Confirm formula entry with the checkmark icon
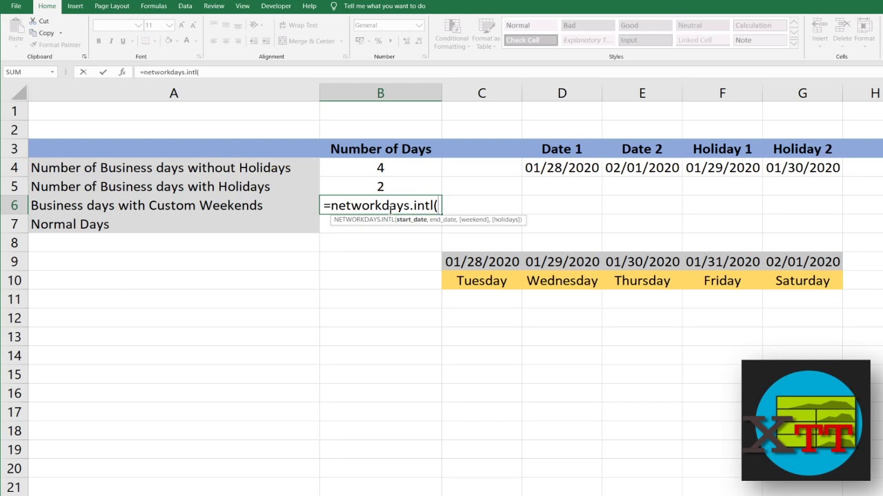The width and height of the screenshot is (883, 496). click(x=103, y=72)
